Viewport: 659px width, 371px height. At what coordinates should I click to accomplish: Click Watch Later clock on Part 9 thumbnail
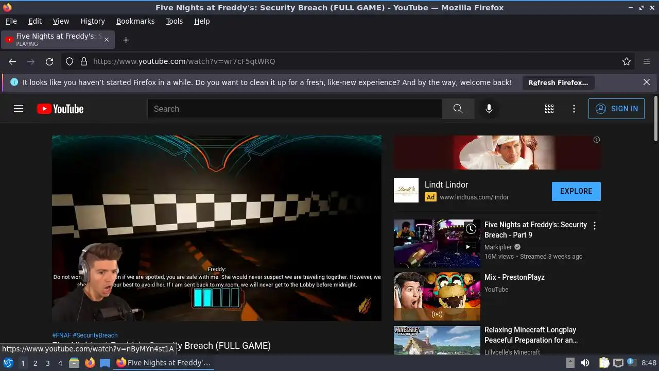coord(471,229)
